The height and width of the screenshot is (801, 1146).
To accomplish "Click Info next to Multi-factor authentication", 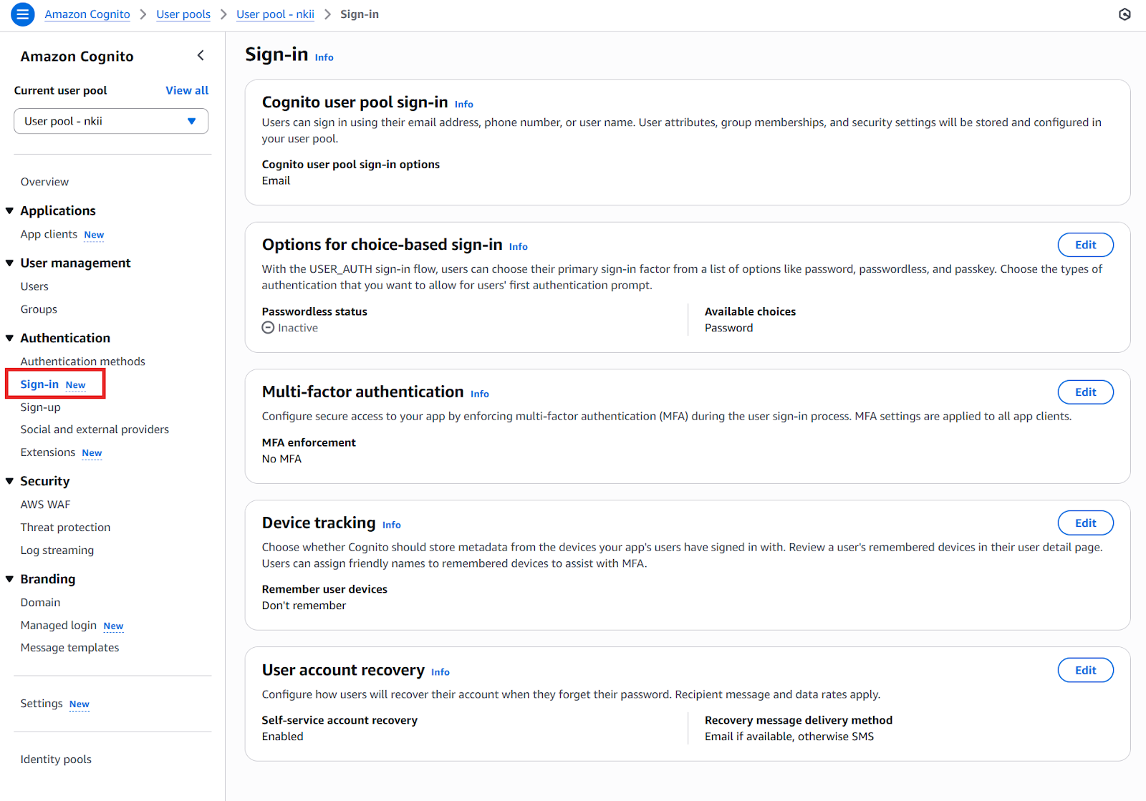I will pos(479,394).
